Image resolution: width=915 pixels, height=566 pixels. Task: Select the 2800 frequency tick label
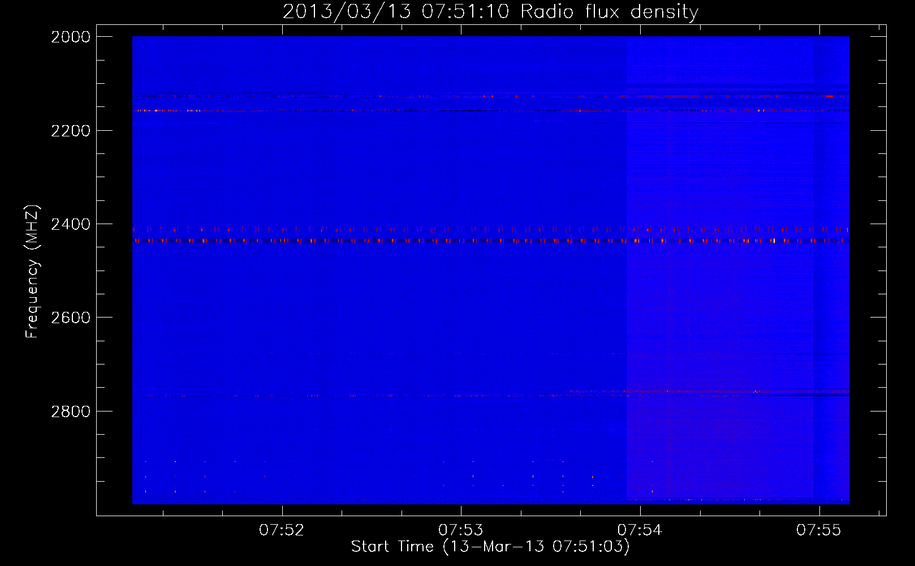tap(71, 411)
